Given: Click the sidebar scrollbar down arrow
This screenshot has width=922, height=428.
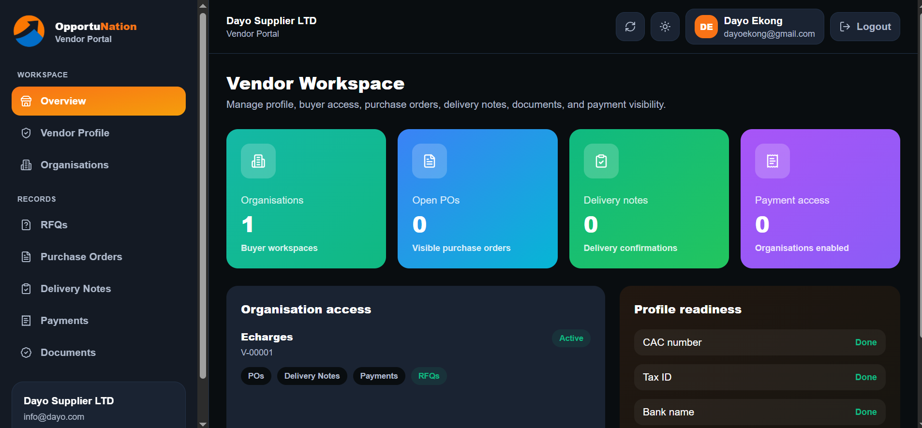Looking at the screenshot, I should [203, 424].
